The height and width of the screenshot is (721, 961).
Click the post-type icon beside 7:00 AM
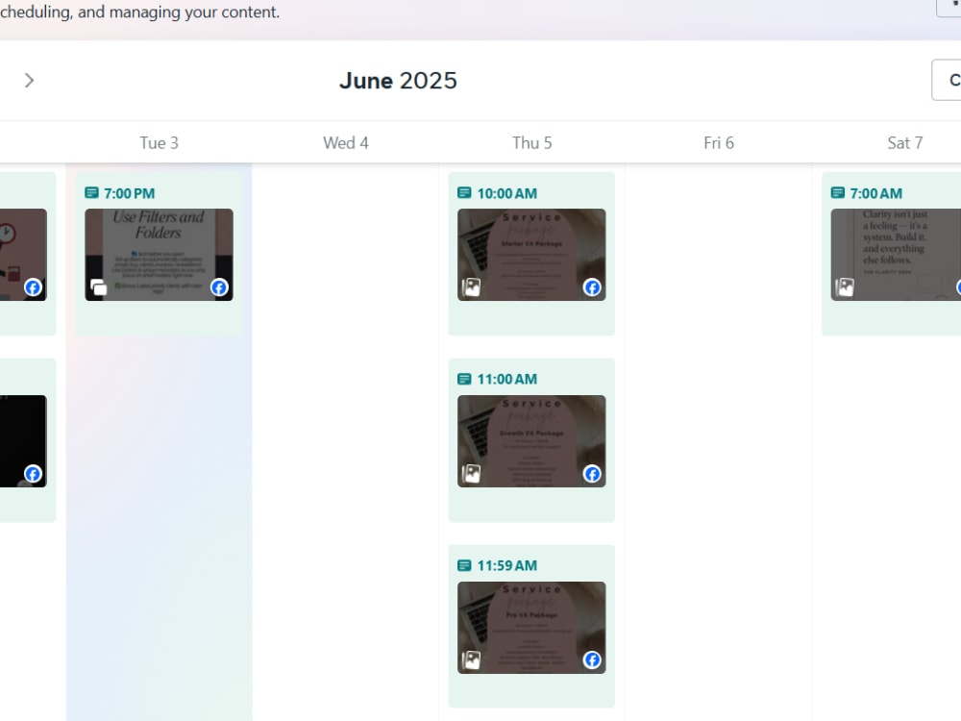[x=837, y=193]
